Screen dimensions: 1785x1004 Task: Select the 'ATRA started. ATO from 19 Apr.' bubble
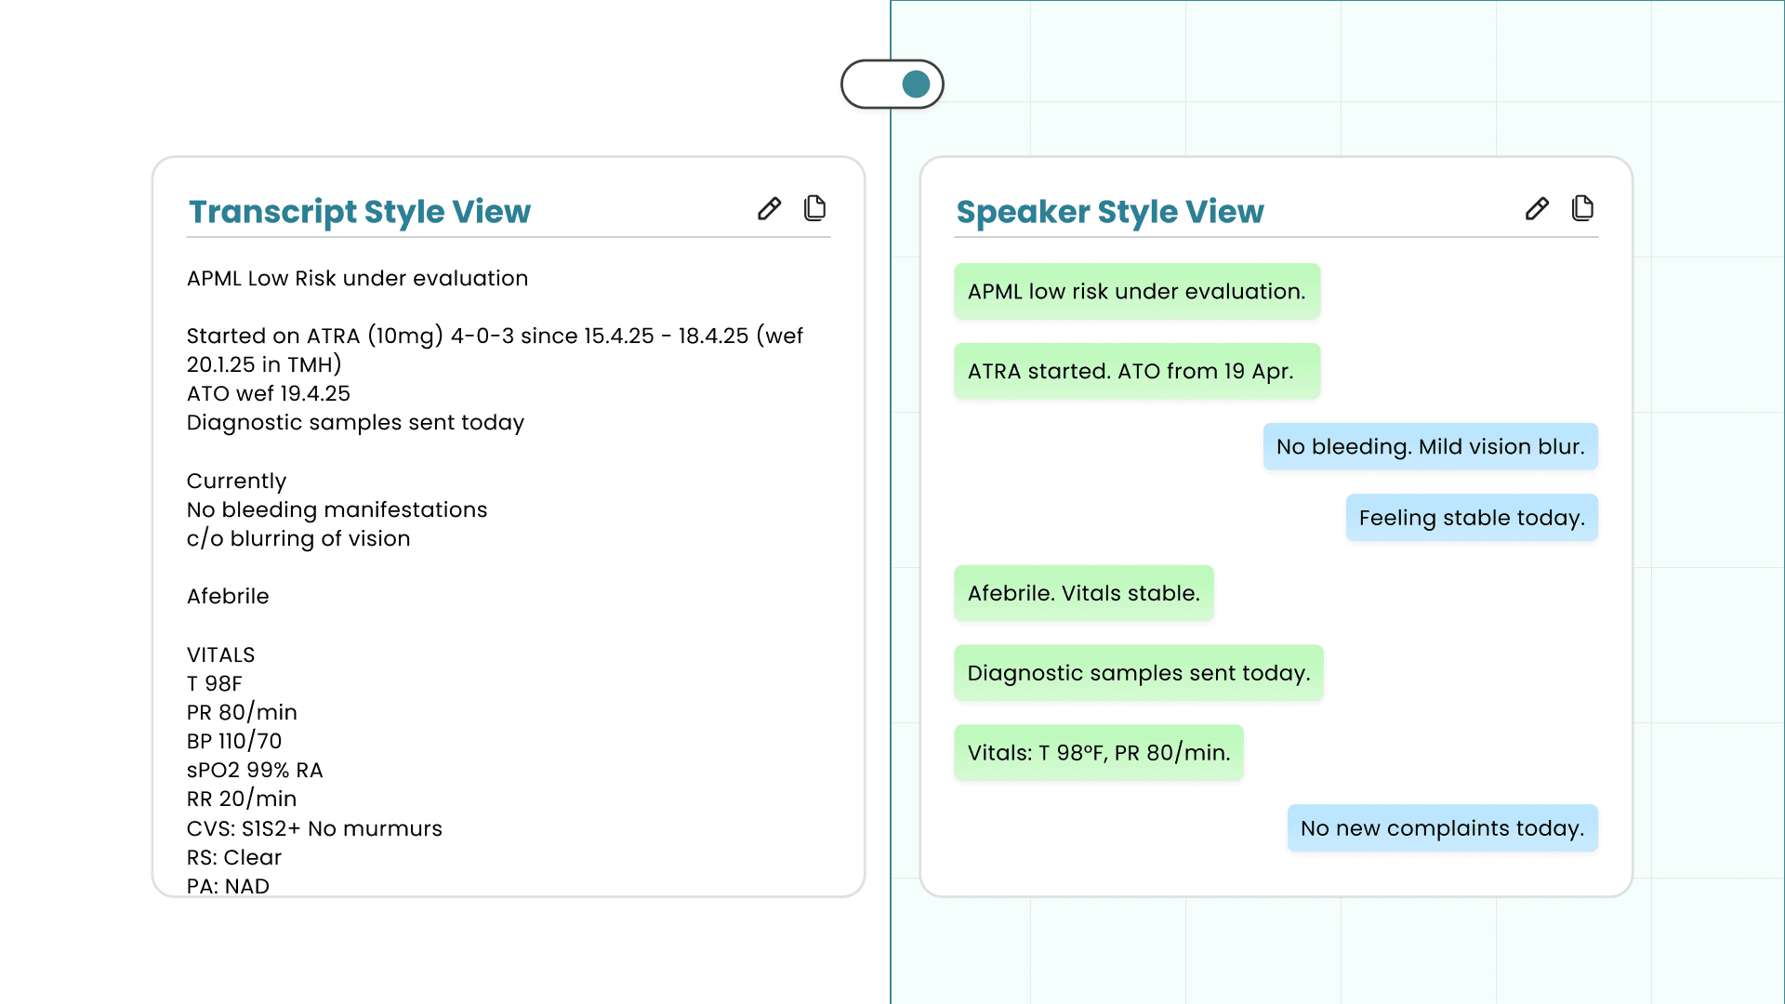(x=1136, y=372)
